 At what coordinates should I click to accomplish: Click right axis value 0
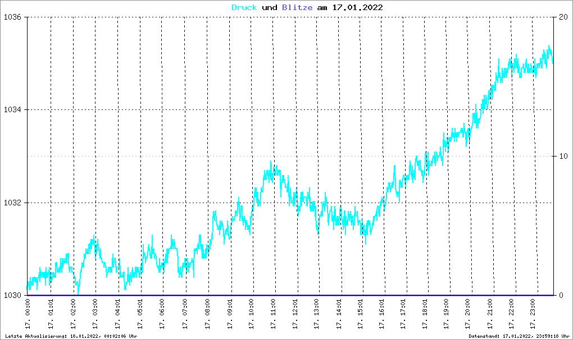(x=561, y=295)
